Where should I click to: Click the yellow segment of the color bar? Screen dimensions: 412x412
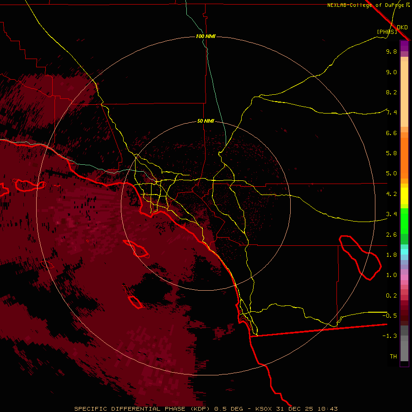tap(404, 196)
